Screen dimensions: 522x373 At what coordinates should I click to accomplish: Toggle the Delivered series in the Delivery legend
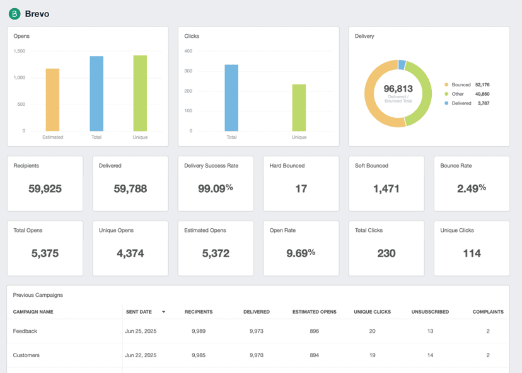coord(462,102)
